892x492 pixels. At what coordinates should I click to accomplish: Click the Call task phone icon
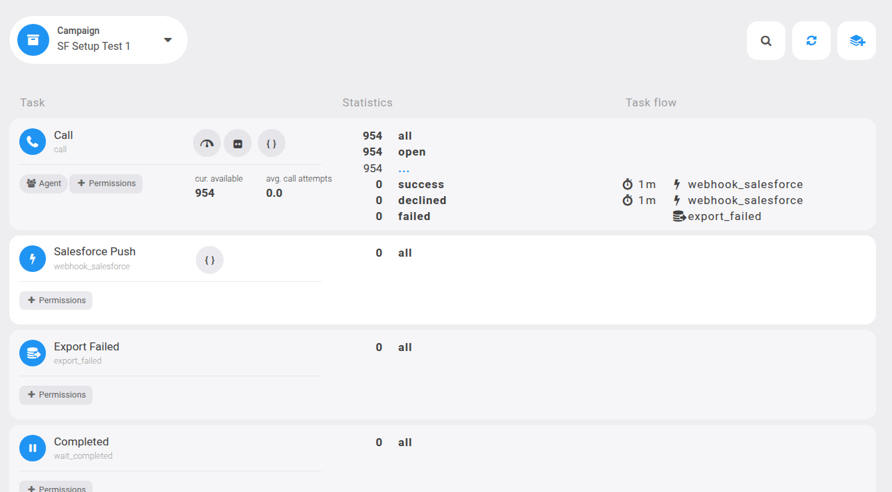(33, 142)
